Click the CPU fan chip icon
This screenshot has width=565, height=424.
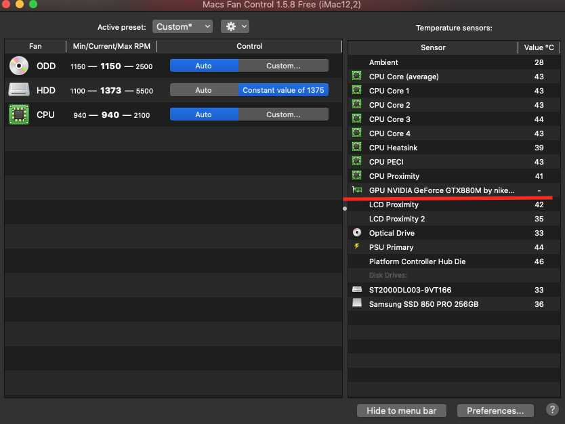point(19,114)
